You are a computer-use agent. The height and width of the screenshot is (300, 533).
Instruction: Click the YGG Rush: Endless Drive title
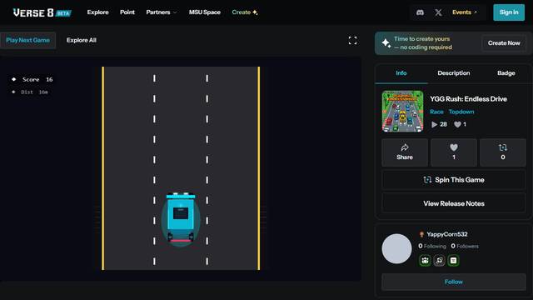click(468, 99)
